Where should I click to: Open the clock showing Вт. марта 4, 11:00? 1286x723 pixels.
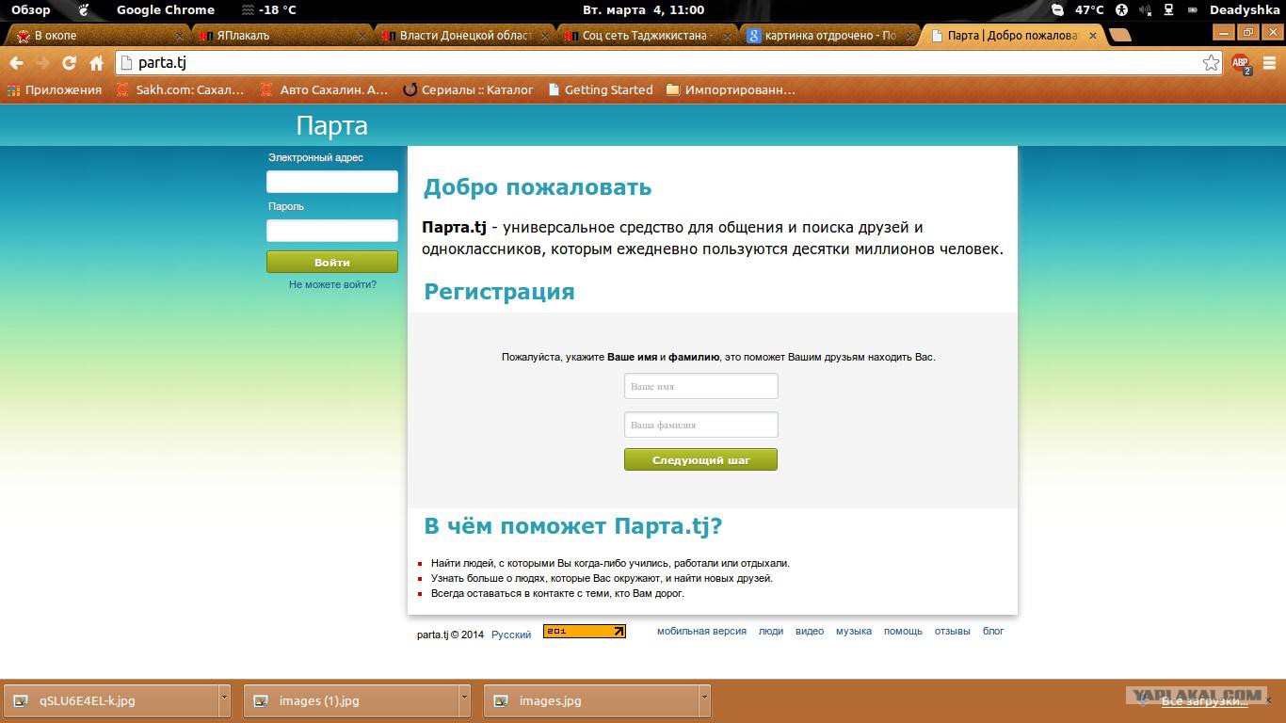[643, 10]
